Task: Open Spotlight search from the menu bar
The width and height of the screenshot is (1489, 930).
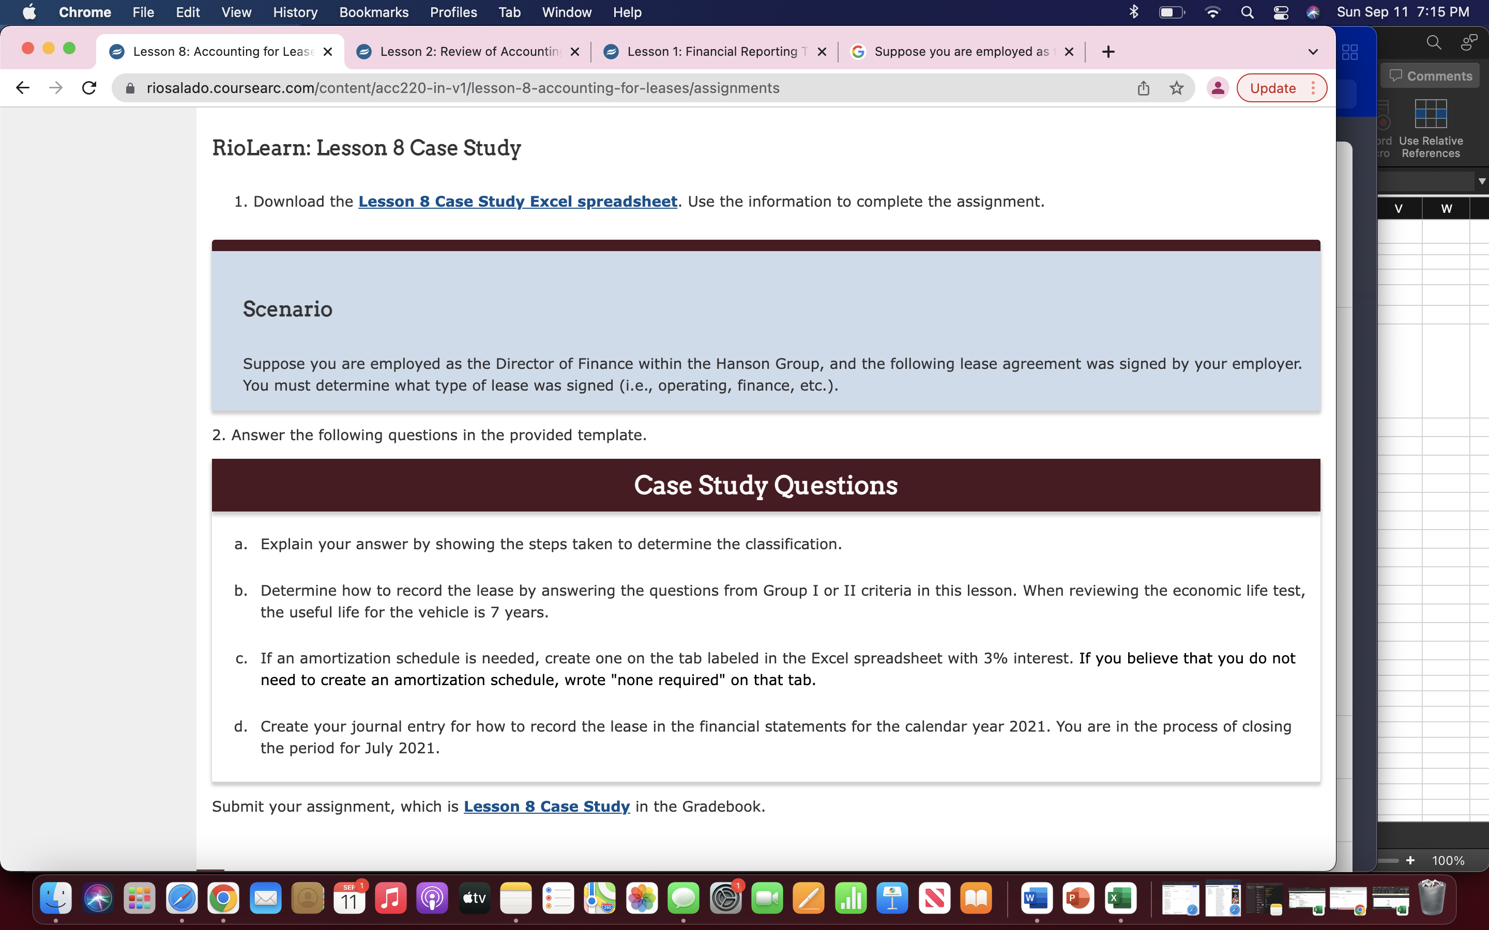Action: (1248, 12)
